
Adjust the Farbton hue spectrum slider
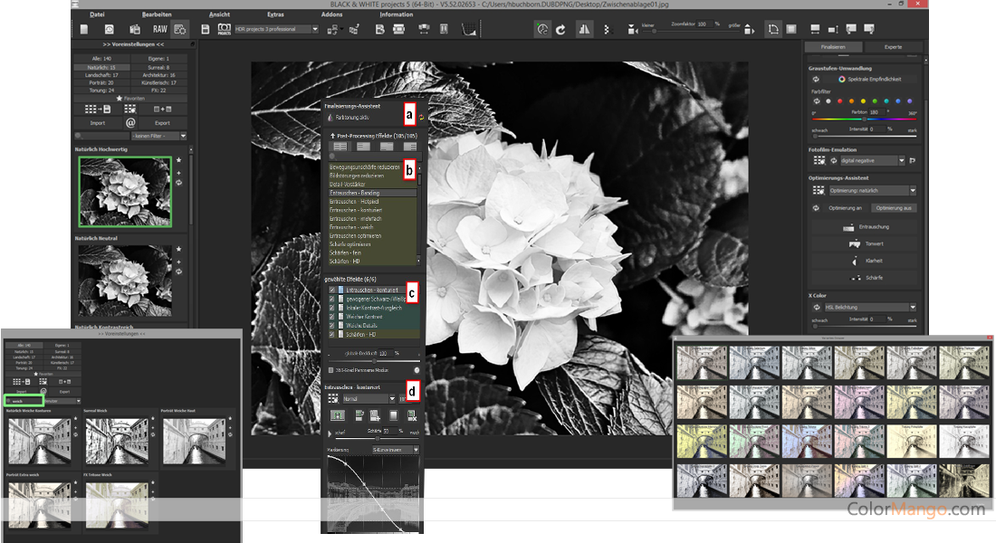[x=864, y=119]
